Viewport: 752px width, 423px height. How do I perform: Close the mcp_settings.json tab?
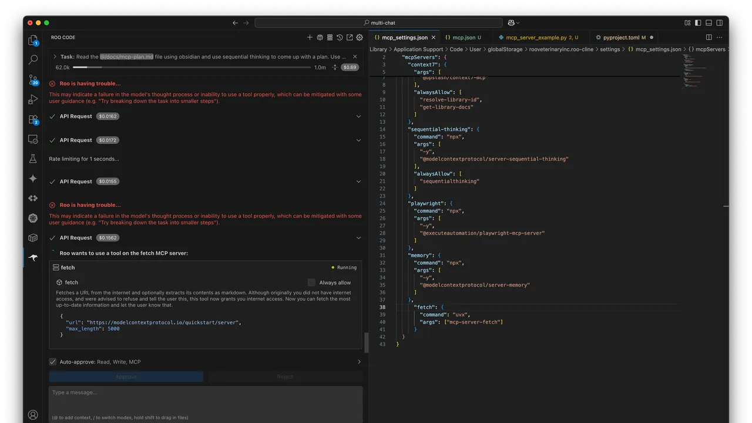coord(434,38)
